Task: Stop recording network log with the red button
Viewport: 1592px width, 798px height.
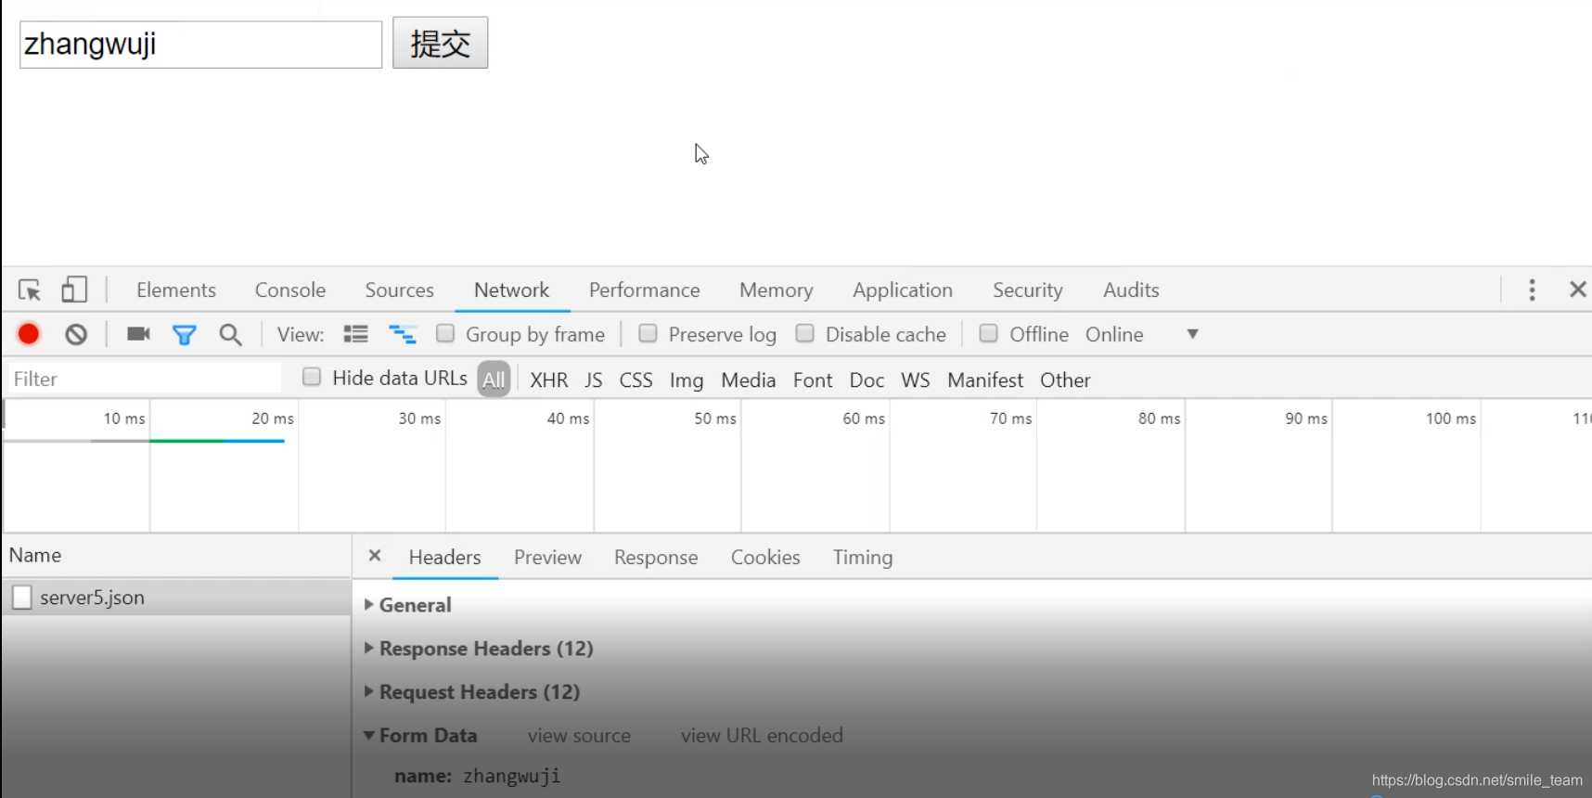Action: [x=29, y=334]
